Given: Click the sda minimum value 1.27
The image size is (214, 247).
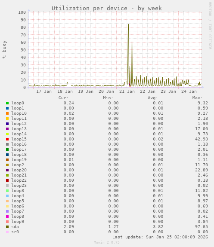Looking at the screenshot, I should point(113,227).
